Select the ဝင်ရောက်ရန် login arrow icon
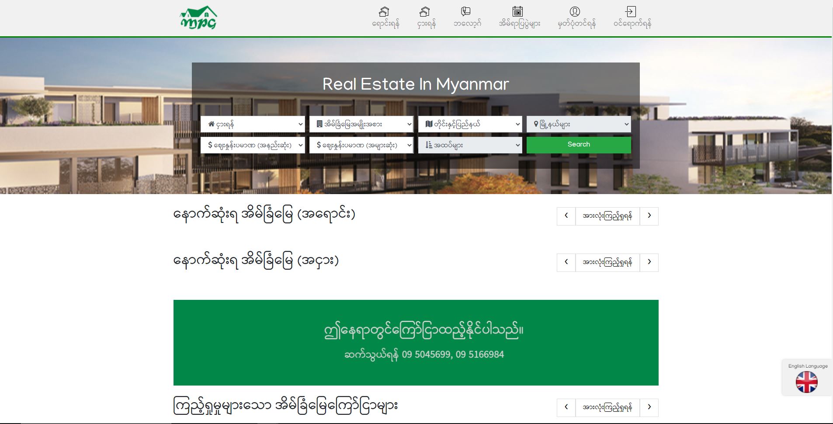 coord(631,12)
